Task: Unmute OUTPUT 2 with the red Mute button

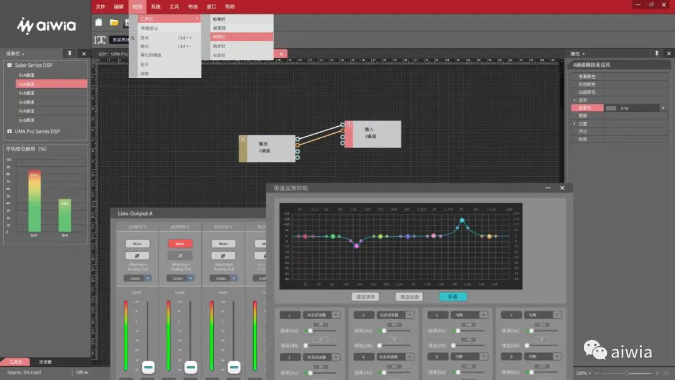Action: coord(180,244)
